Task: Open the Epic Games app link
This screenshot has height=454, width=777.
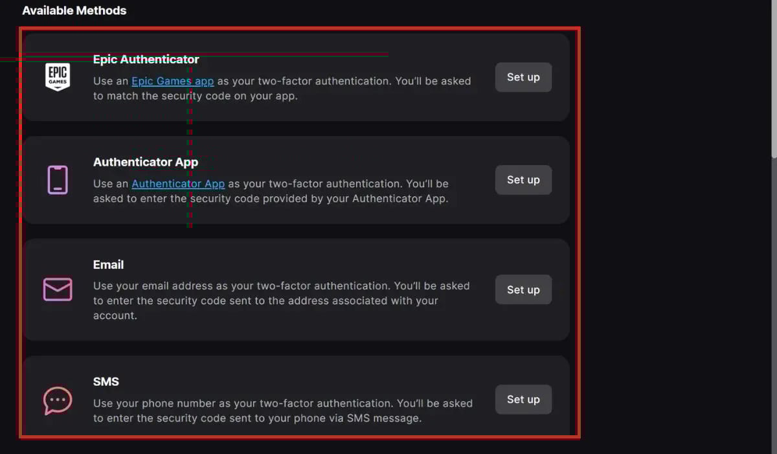Action: click(172, 81)
